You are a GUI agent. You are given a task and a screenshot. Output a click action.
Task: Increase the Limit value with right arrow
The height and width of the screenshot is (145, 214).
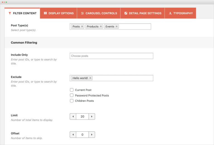click(92, 116)
